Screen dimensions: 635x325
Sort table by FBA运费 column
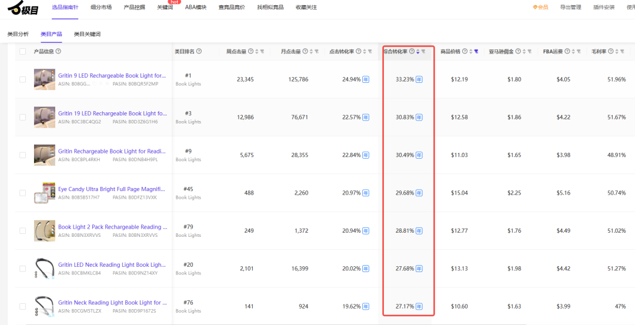coord(573,51)
